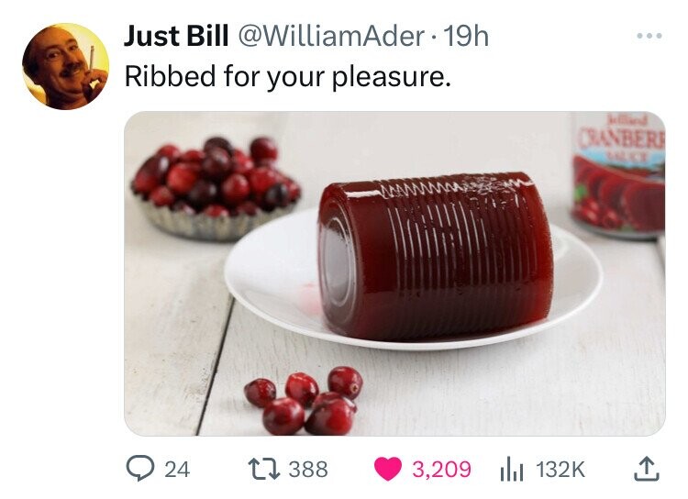
Task: Select the 'Ribbed for your pleasure.' text
Action: (x=288, y=76)
